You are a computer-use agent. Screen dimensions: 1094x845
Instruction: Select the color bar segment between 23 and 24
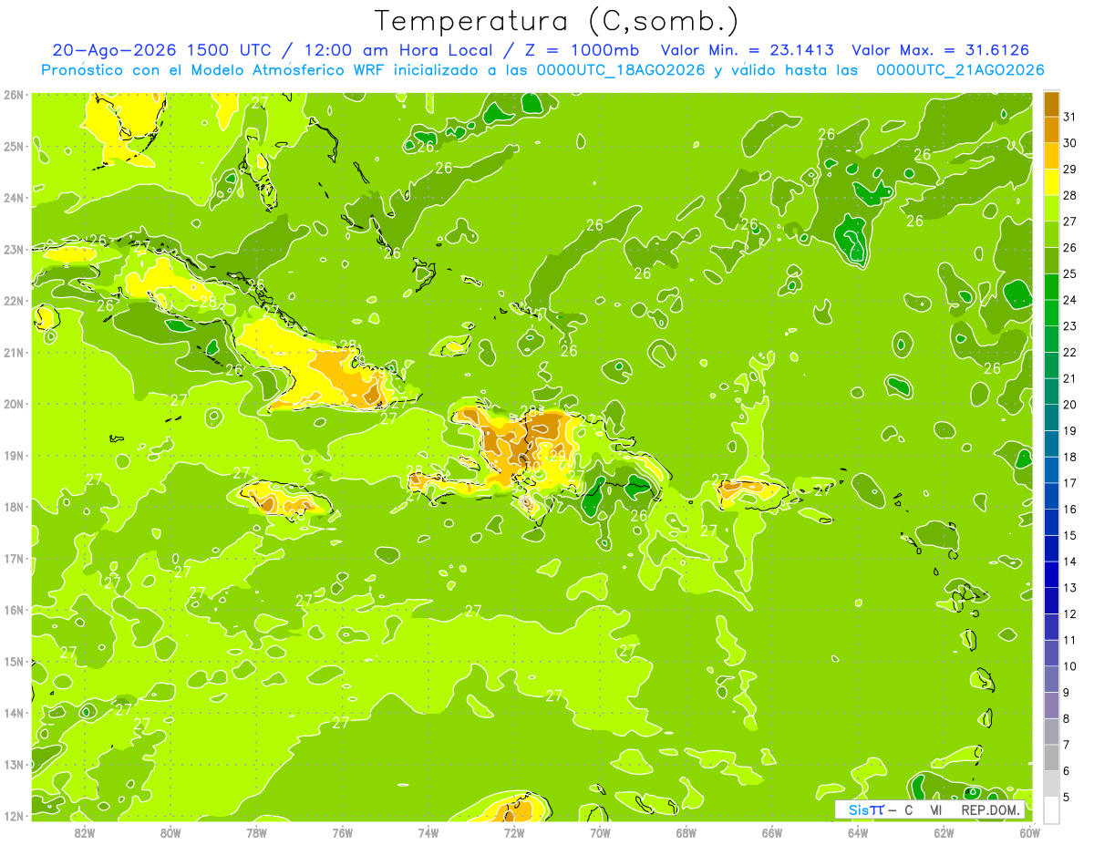click(x=1051, y=313)
